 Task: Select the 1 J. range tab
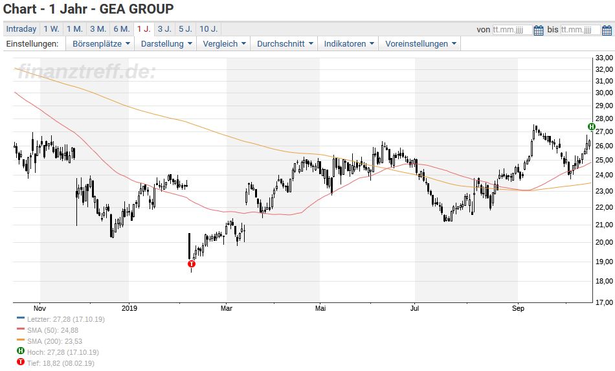tap(144, 29)
